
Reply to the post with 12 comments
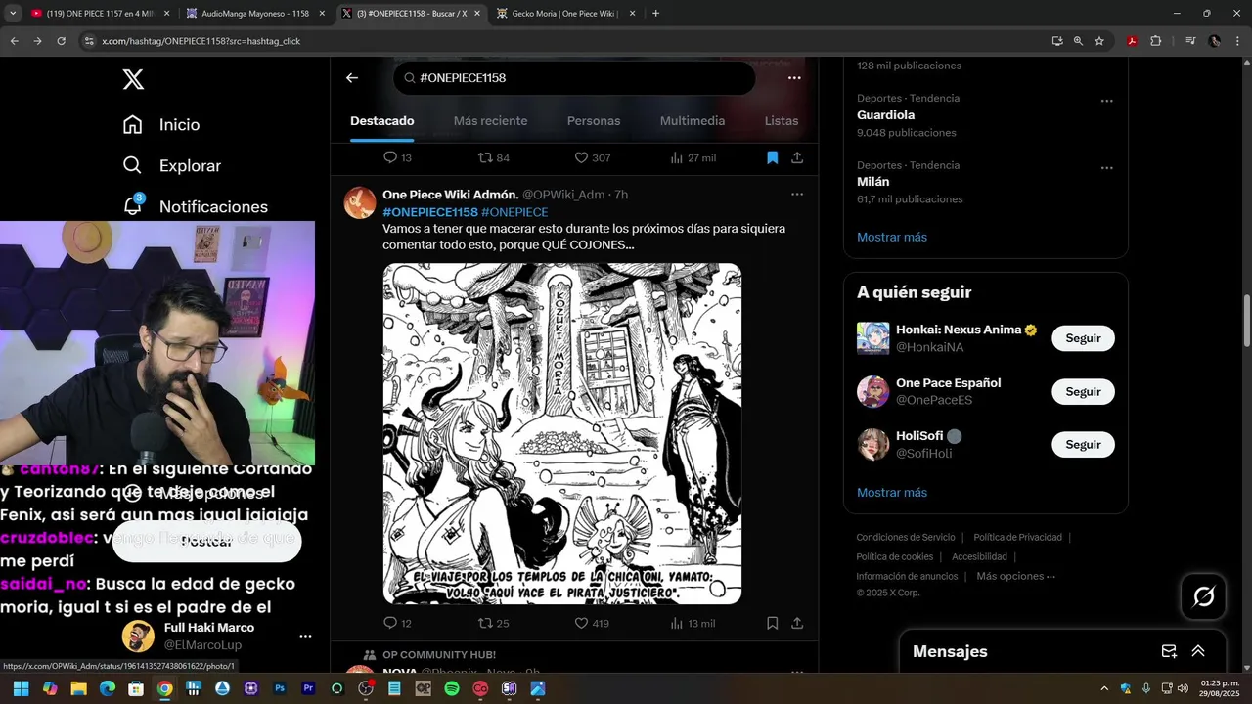(x=396, y=623)
